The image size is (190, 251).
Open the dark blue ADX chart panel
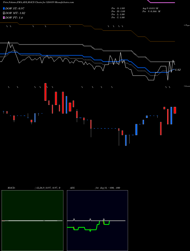click(x=97, y=221)
